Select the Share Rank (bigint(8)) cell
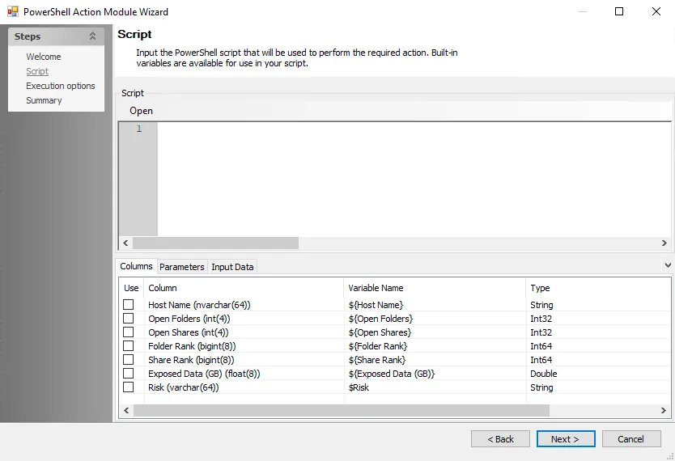Image resolution: width=675 pixels, height=461 pixels. tap(244, 360)
